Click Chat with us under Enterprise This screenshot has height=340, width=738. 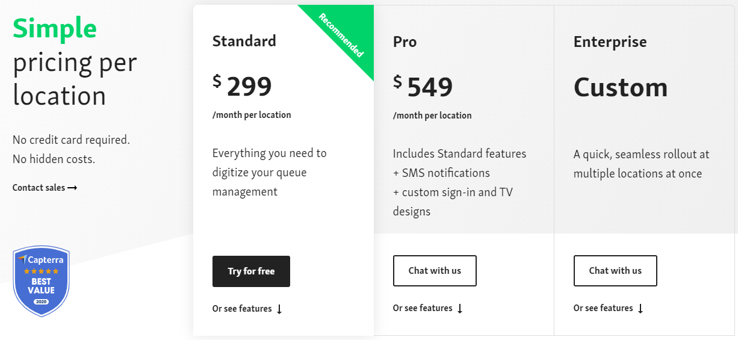point(615,271)
